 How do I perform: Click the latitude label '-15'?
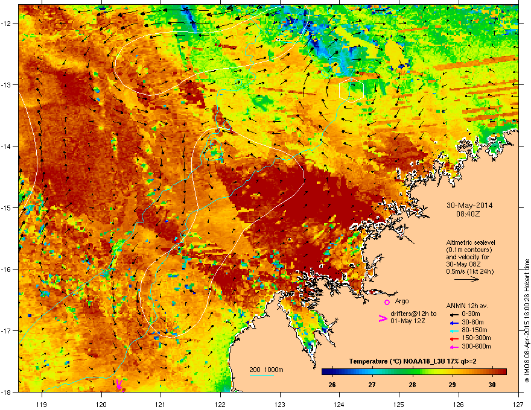[6, 207]
